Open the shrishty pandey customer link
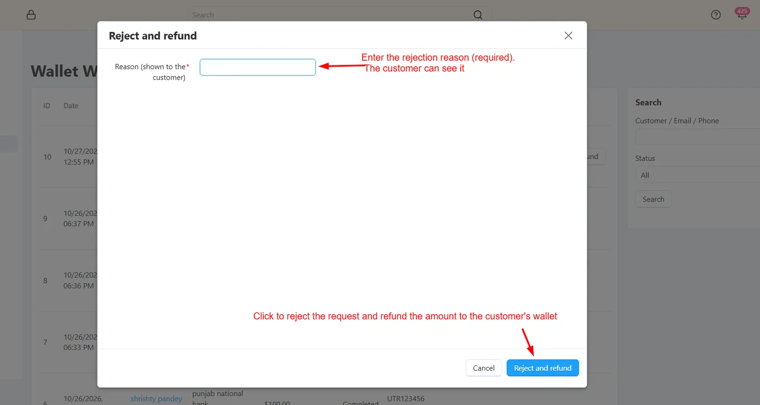The height and width of the screenshot is (405, 760). coord(156,399)
